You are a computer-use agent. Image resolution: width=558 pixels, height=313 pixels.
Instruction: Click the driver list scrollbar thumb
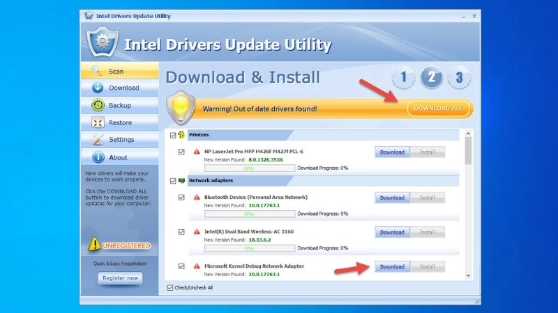coord(468,151)
